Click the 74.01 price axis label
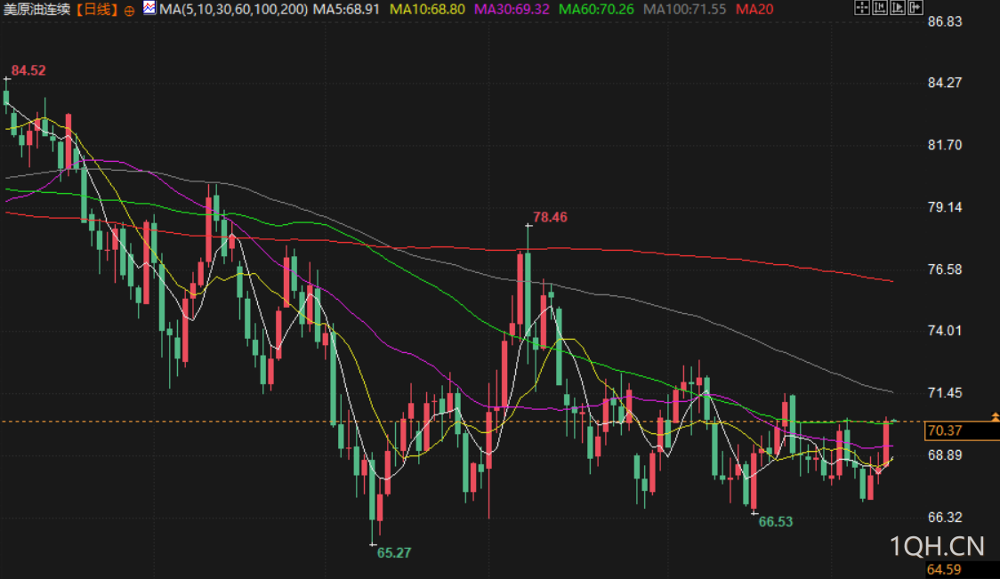The width and height of the screenshot is (1000, 579). point(945,331)
